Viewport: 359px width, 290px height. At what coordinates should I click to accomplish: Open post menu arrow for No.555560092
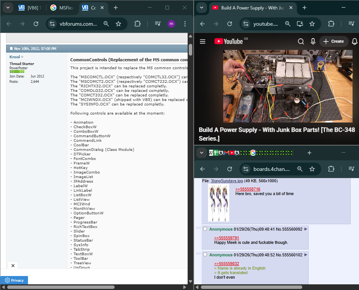click(306, 229)
